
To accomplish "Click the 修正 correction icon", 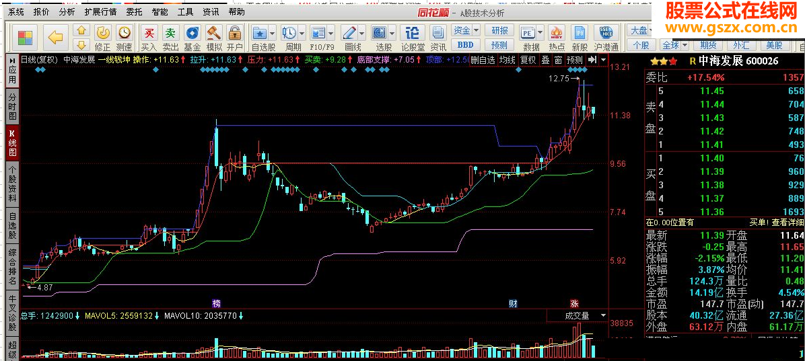I will tap(103, 38).
